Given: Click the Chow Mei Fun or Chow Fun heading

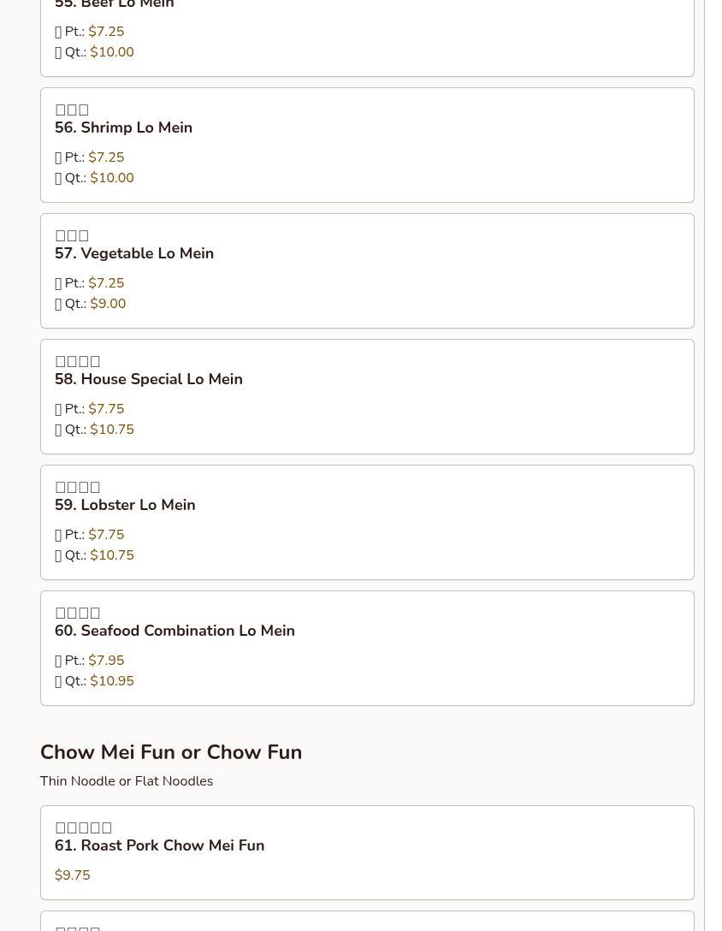Looking at the screenshot, I should click(171, 752).
